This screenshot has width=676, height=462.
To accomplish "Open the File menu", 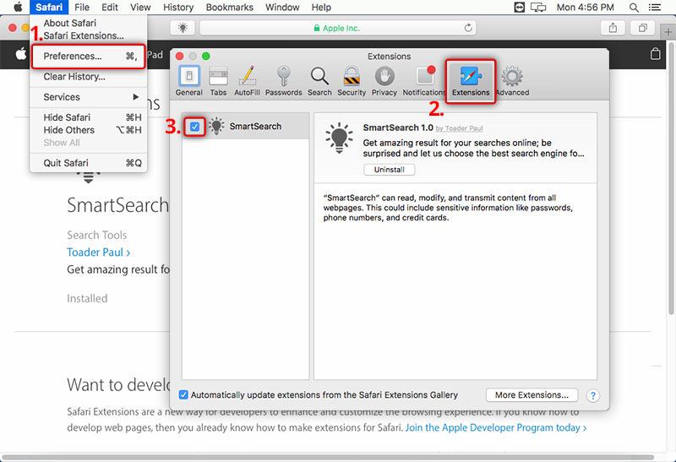I will click(x=81, y=8).
